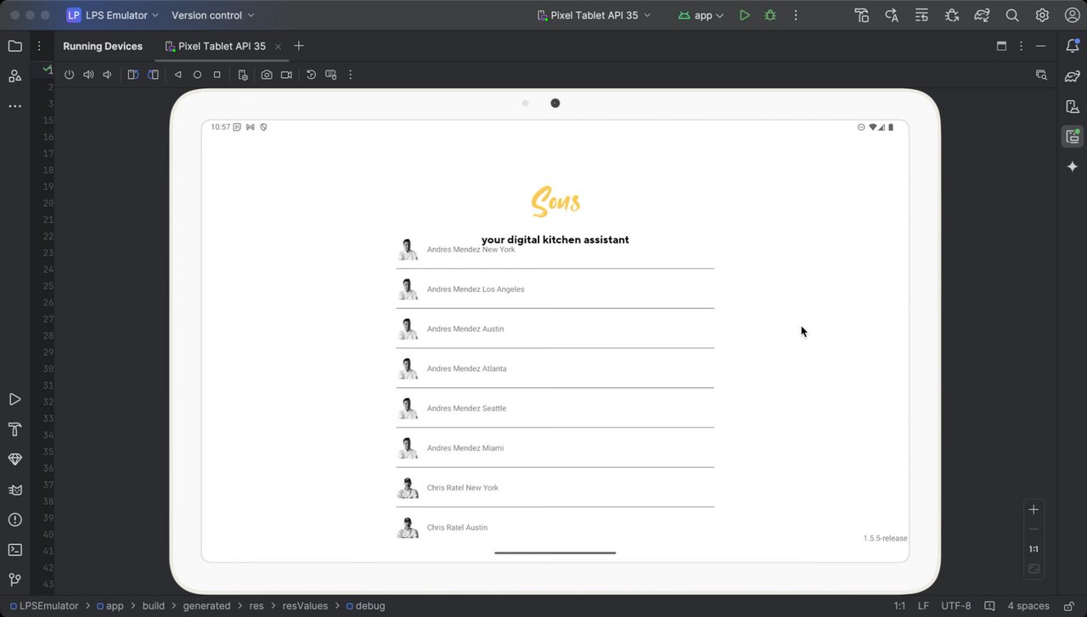The image size is (1087, 617).
Task: Rotate the emulator left
Action: pos(133,75)
